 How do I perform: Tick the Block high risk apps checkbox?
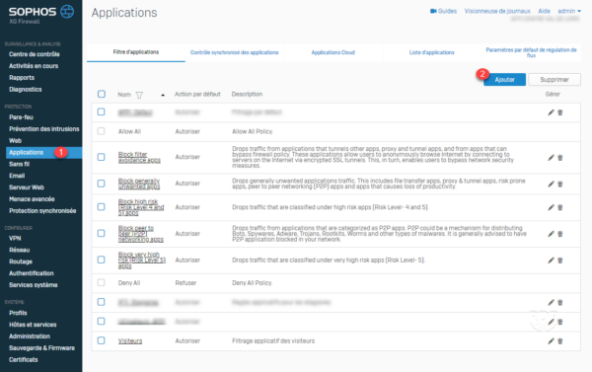pos(102,206)
